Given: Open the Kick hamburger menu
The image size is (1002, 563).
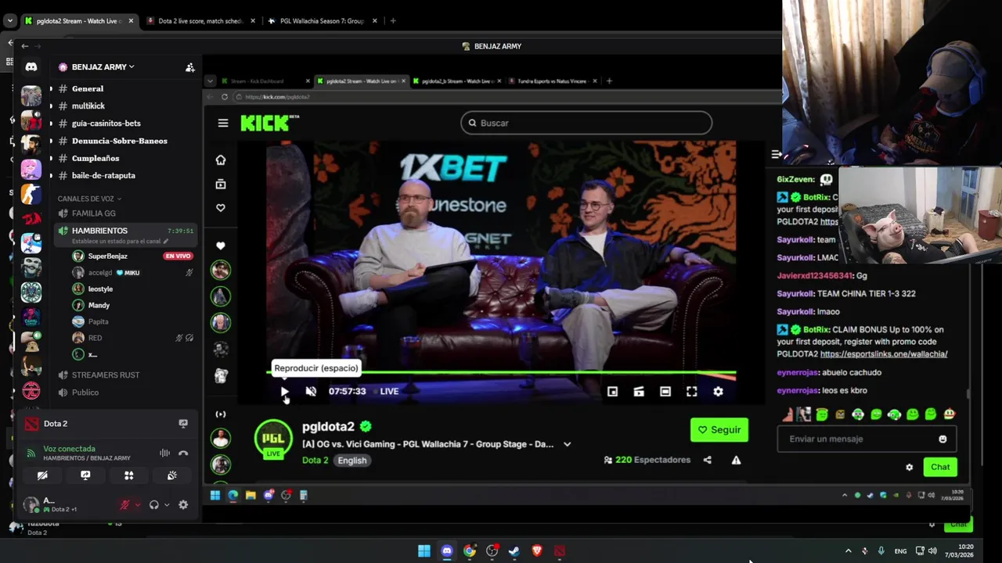Looking at the screenshot, I should (x=223, y=123).
